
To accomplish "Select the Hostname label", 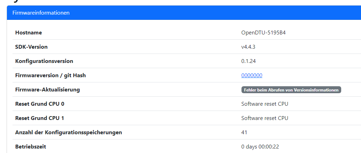I will click(28, 33).
